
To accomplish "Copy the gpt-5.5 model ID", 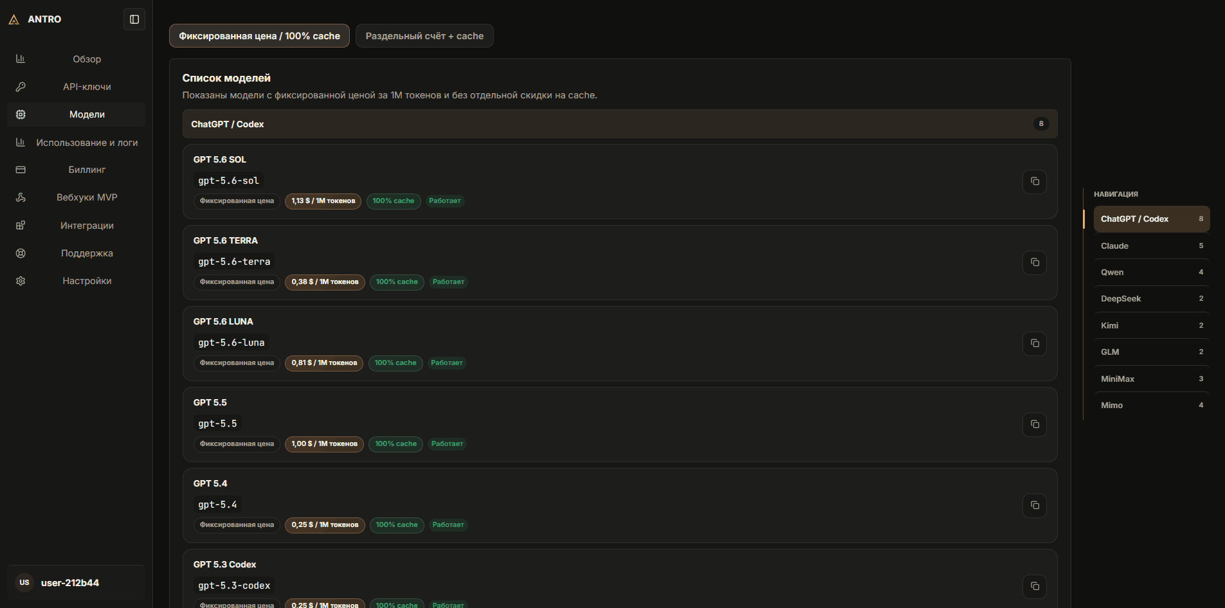I will [x=1035, y=424].
